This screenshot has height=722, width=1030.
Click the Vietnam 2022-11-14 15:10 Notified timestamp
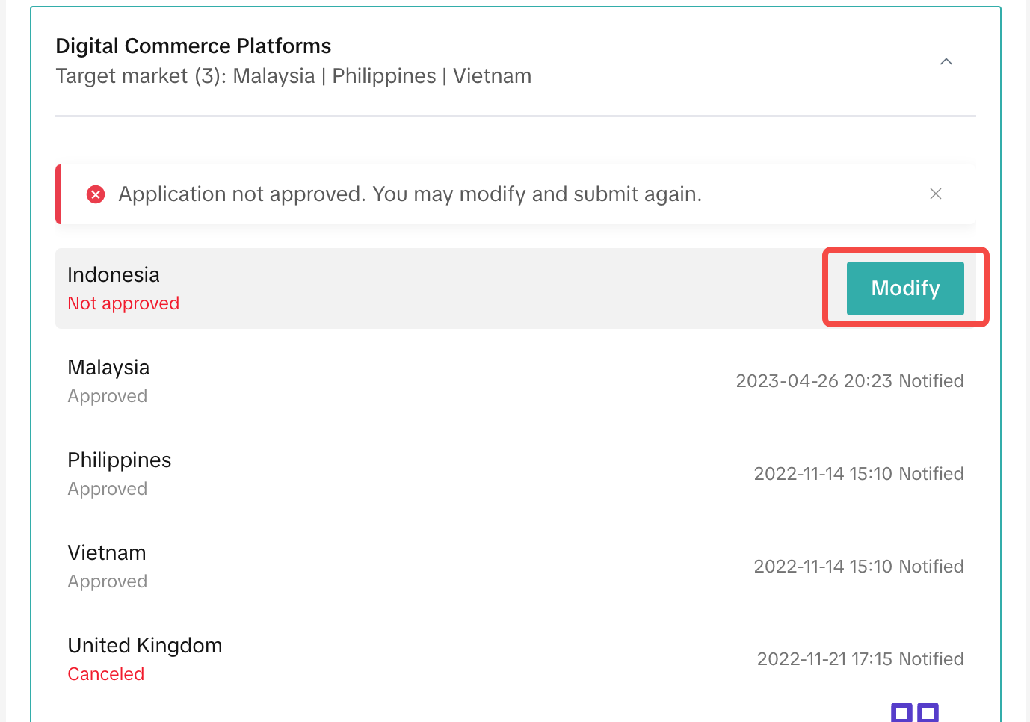859,567
